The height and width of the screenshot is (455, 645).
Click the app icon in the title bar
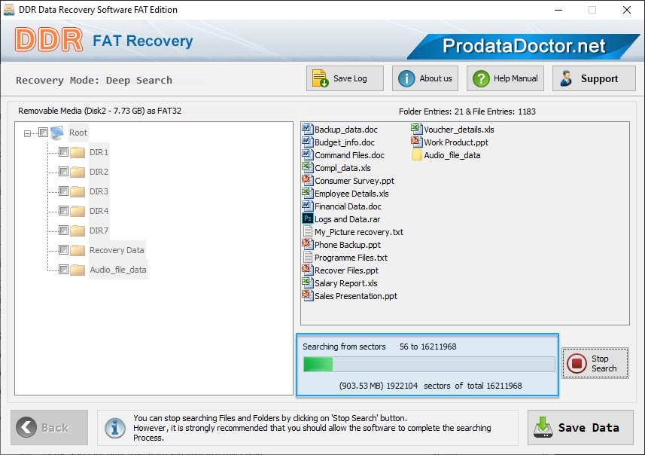[x=8, y=10]
